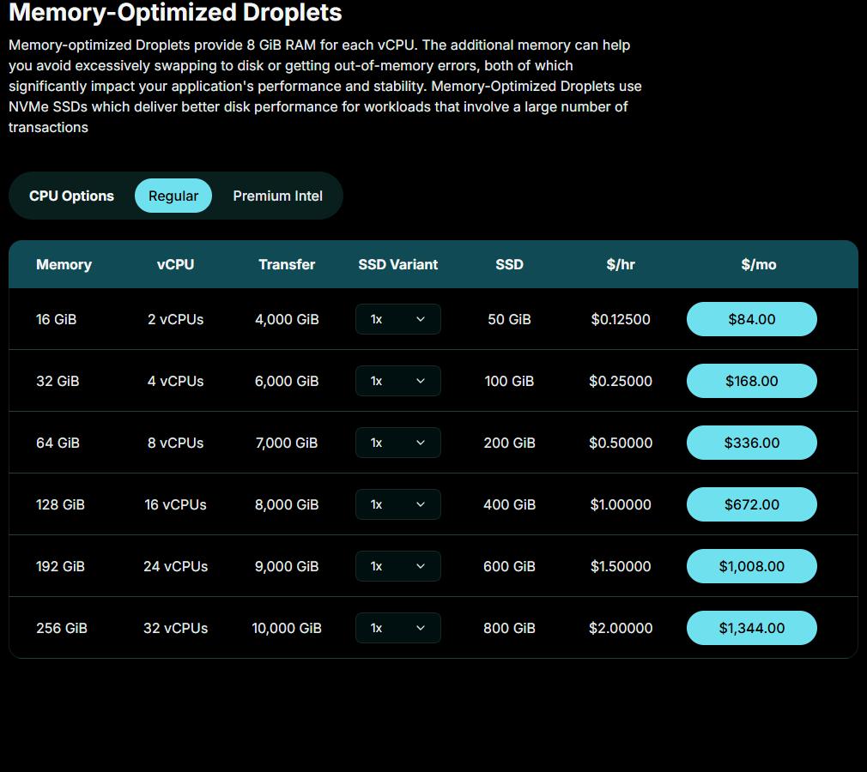The image size is (867, 772).
Task: Select the $336.00 monthly price button
Action: [x=751, y=443]
